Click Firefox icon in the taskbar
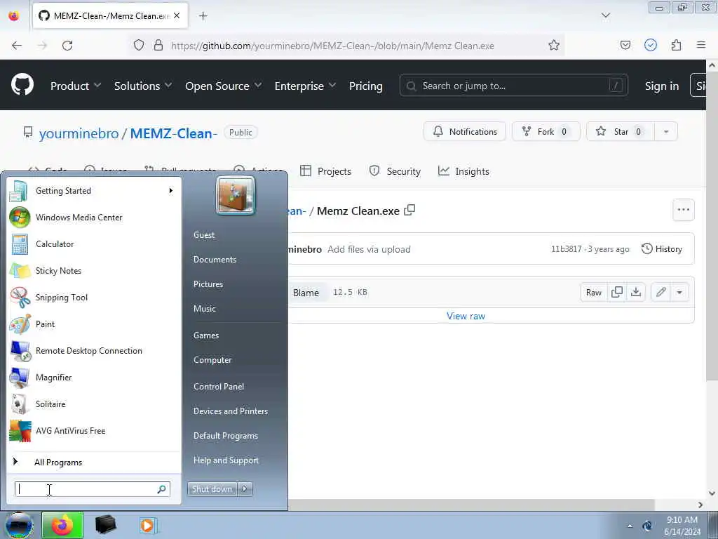The width and height of the screenshot is (718, 539). (x=62, y=525)
